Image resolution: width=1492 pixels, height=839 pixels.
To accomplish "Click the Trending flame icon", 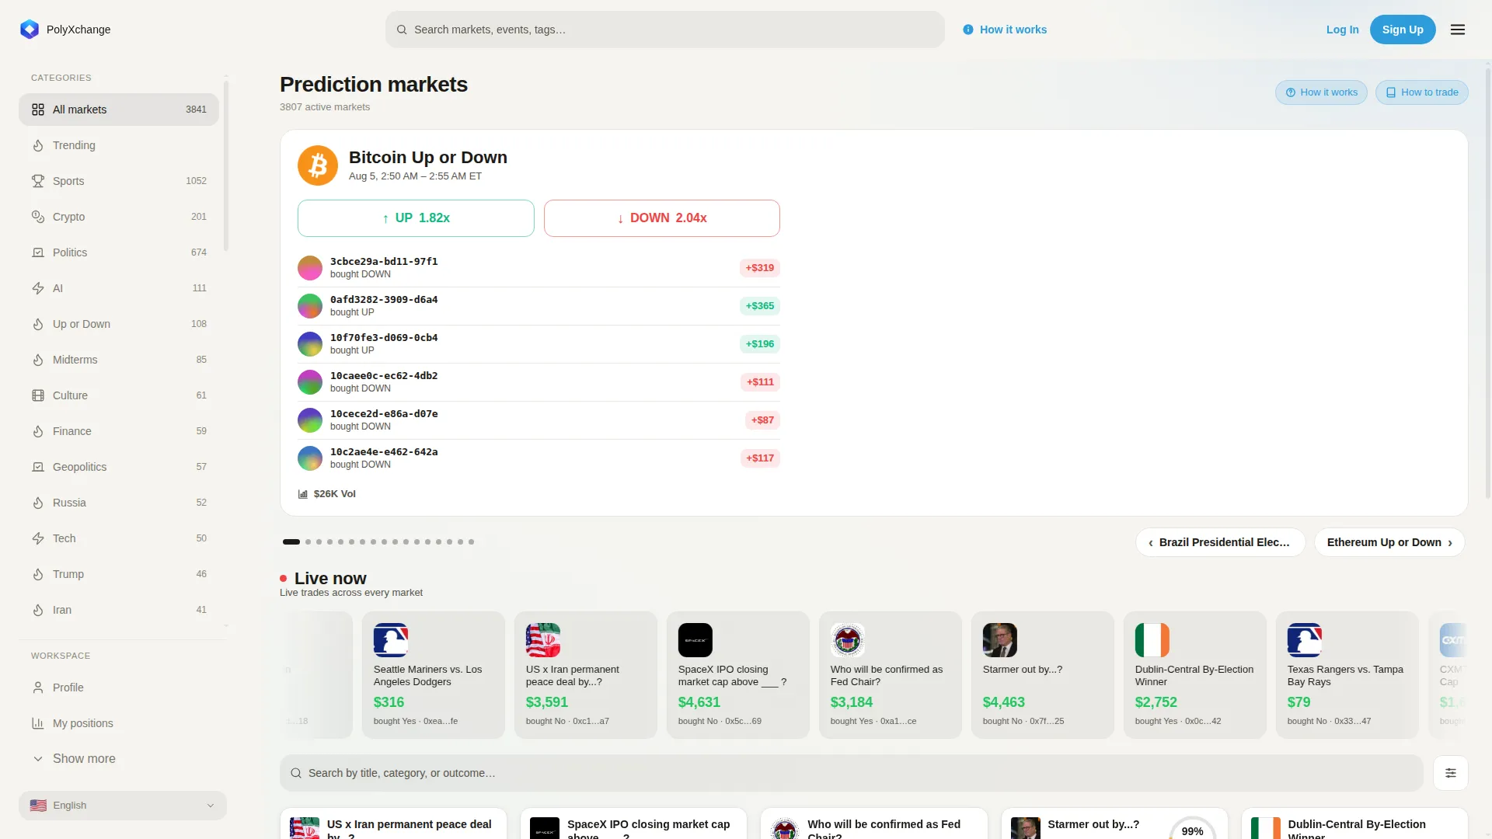I will (x=38, y=145).
